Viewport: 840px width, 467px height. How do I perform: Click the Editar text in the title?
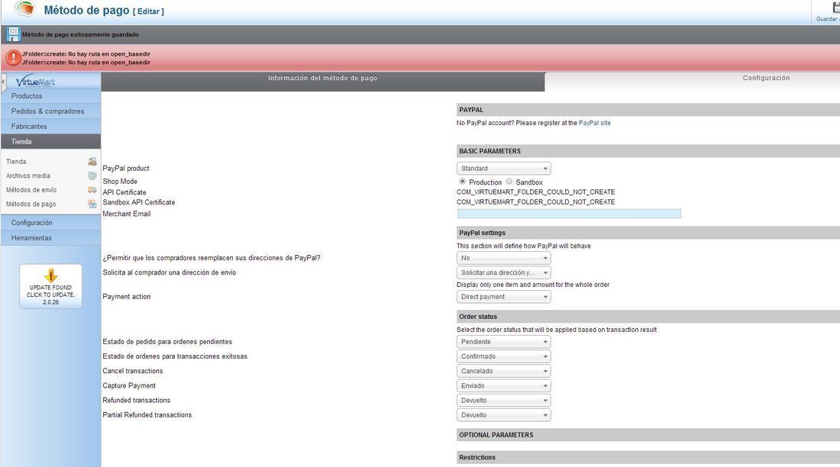point(149,11)
